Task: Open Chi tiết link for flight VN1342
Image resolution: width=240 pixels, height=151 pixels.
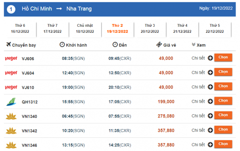Action: [x=198, y=130]
